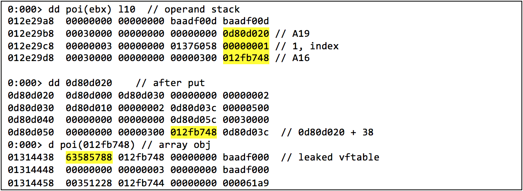Click value 00000500 in 0d80d030 row
The image size is (523, 191).
(x=246, y=108)
